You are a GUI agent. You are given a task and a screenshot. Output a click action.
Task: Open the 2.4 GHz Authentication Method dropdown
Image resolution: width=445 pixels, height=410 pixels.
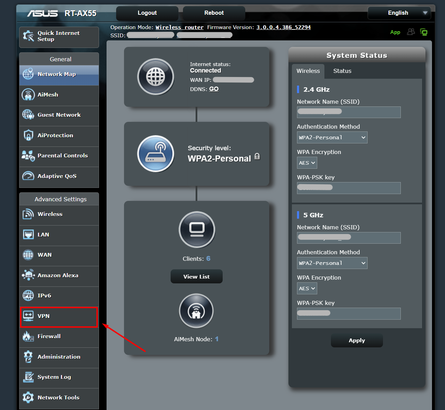(x=332, y=137)
